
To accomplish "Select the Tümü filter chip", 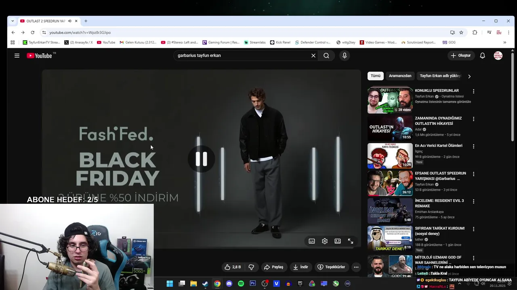I will 376,76.
